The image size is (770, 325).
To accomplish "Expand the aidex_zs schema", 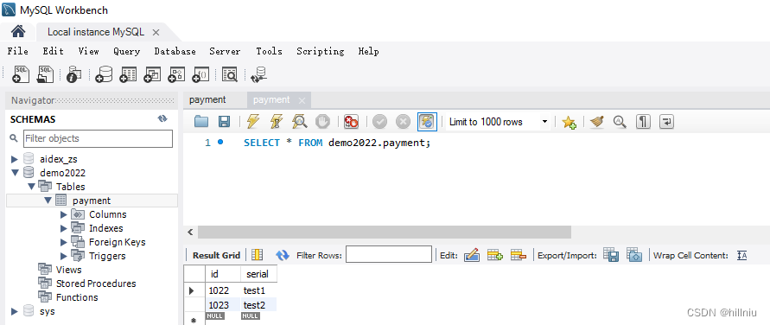I will [x=14, y=159].
